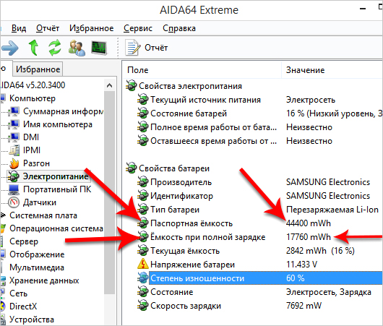This screenshot has width=383, height=326.
Task: Select the Электропитание tree item
Action: (56, 176)
